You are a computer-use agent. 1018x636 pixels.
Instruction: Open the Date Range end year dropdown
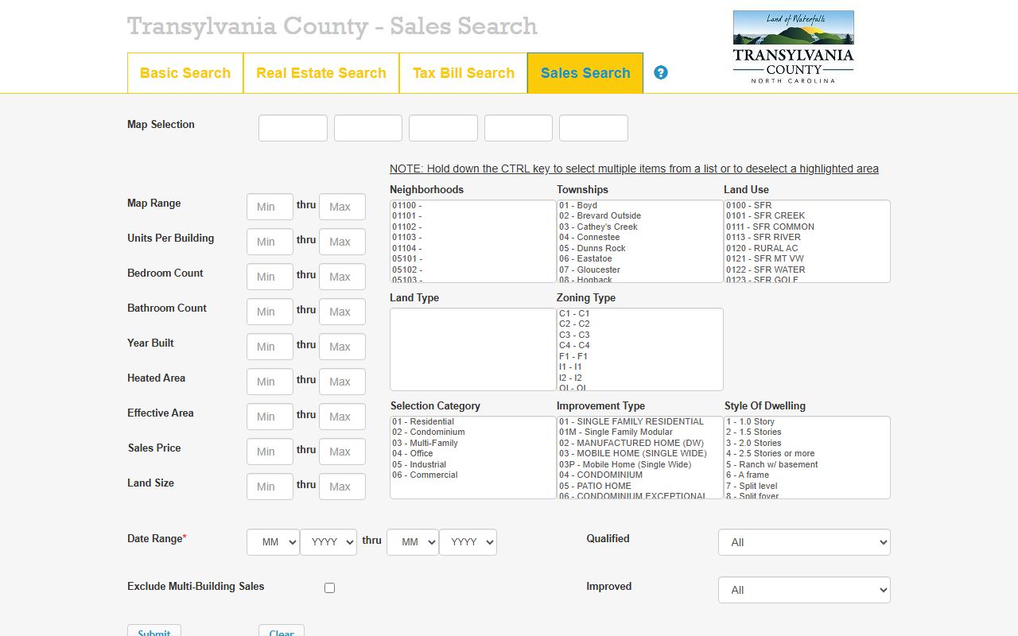click(468, 542)
